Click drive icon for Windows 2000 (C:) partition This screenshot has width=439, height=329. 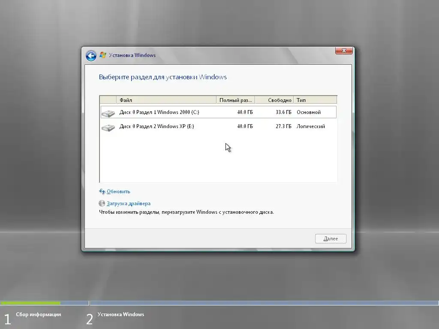[108, 113]
